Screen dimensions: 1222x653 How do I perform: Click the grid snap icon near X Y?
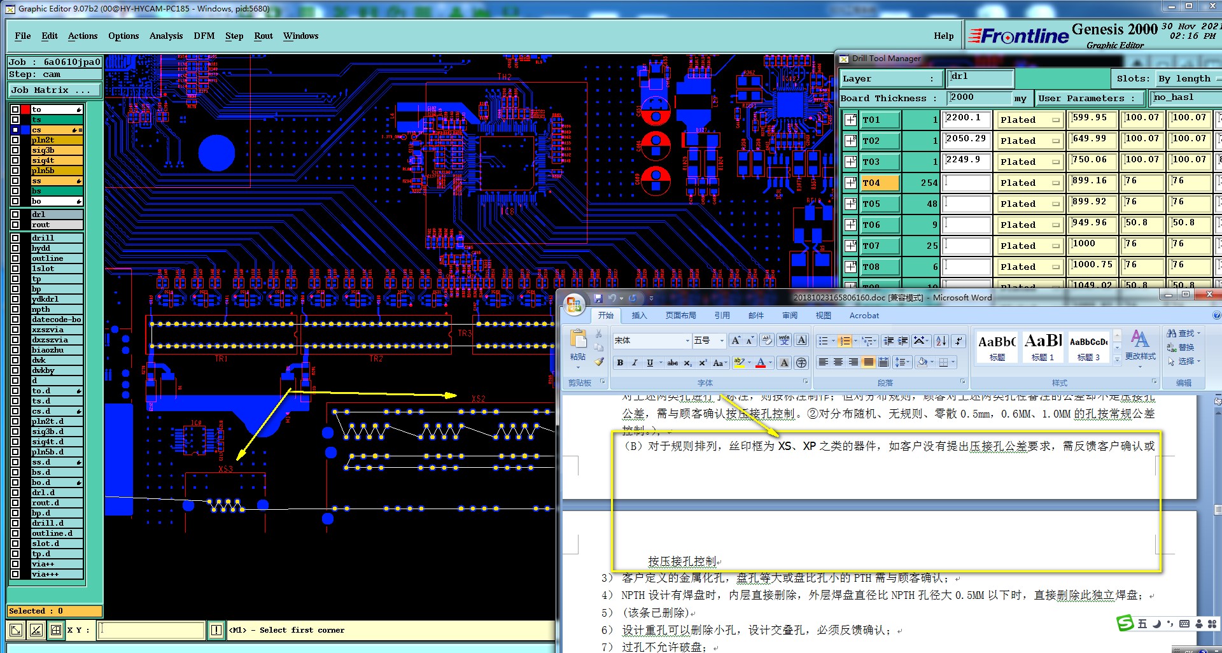coord(56,630)
